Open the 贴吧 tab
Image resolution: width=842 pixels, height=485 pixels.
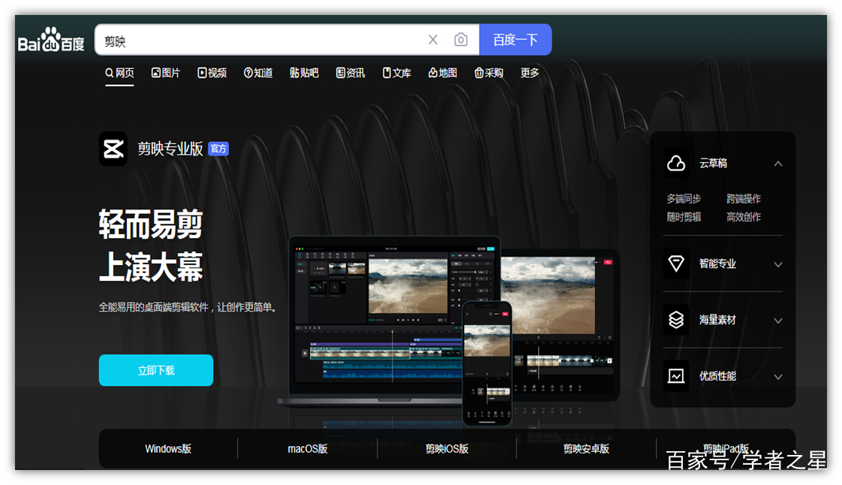coord(305,73)
